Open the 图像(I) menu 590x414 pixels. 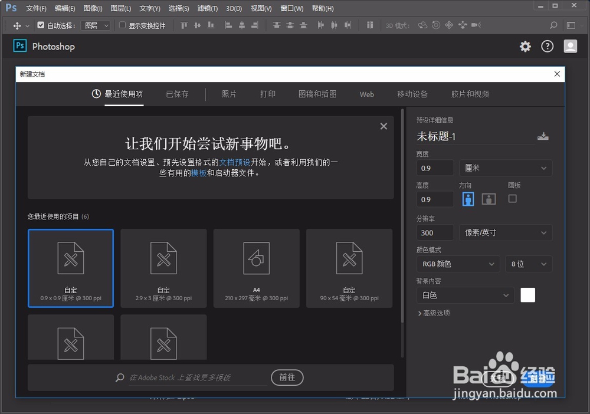(x=93, y=8)
